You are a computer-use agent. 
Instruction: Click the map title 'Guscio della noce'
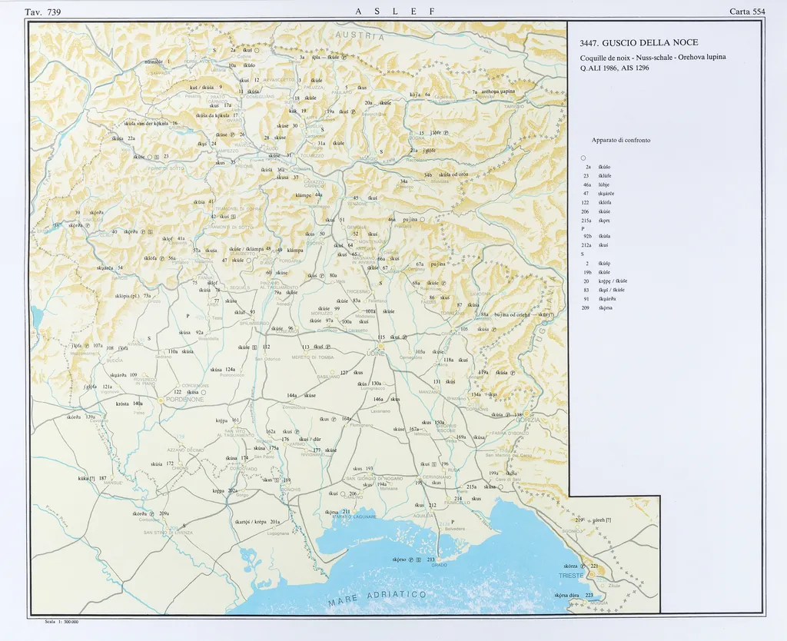[639, 42]
